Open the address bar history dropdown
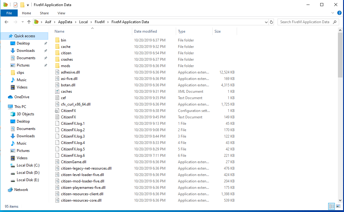Viewport: 344px width, 212px height. click(x=266, y=22)
